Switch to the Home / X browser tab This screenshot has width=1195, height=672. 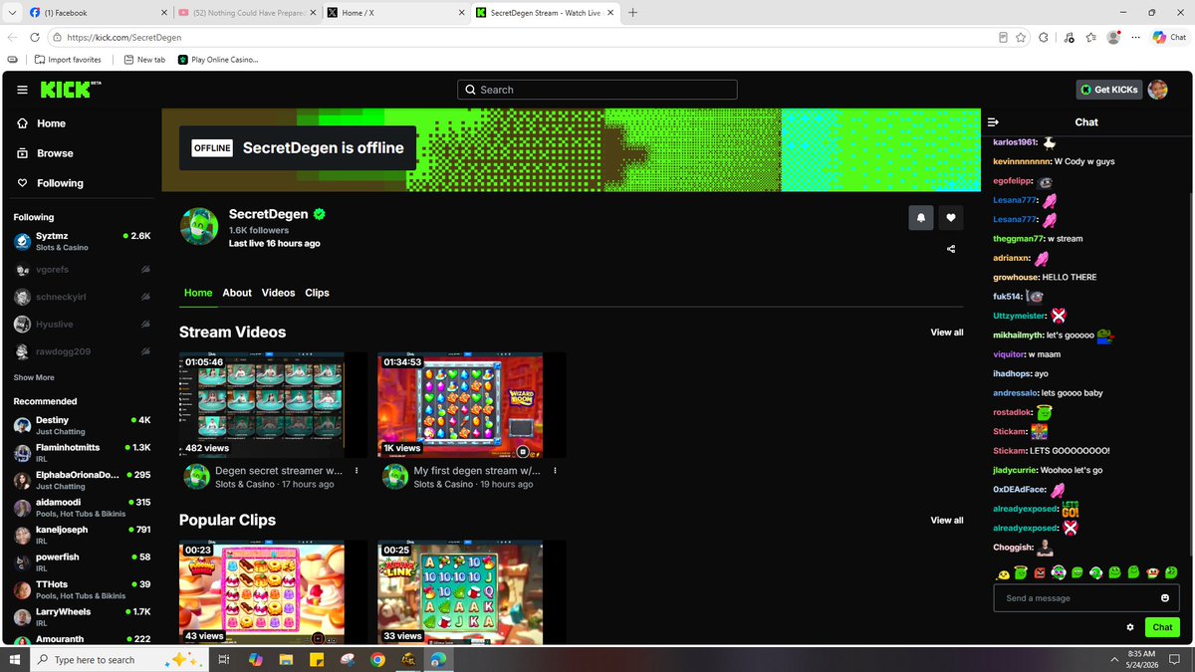(393, 13)
